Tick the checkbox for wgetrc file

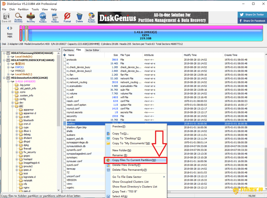coord(65,188)
